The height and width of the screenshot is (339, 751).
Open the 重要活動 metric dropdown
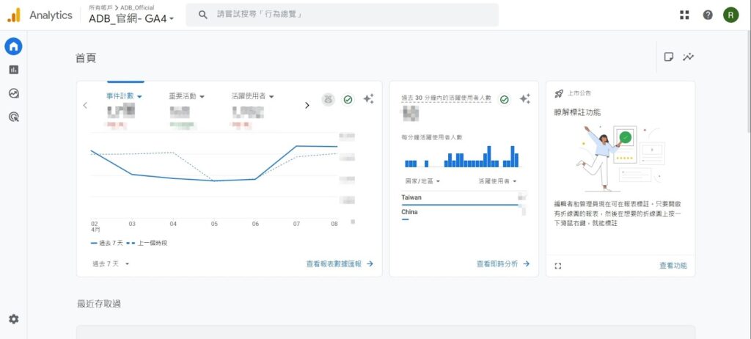187,96
